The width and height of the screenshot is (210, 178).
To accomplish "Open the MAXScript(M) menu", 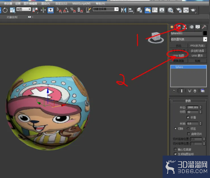I will (x=81, y=3).
